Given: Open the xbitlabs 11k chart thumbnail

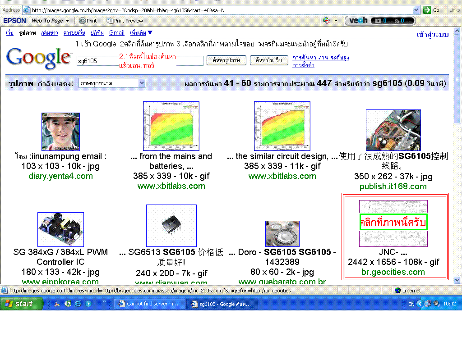Looking at the screenshot, I should tap(282, 126).
